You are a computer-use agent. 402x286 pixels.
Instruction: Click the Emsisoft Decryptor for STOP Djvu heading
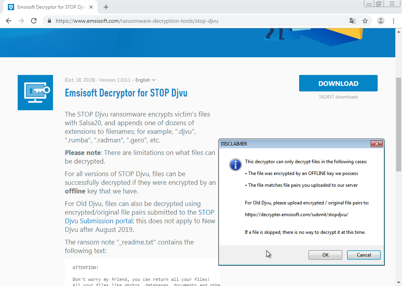[x=126, y=93]
